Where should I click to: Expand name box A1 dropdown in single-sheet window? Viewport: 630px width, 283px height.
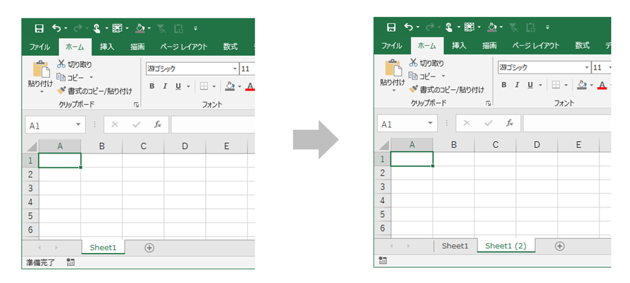[x=78, y=125]
